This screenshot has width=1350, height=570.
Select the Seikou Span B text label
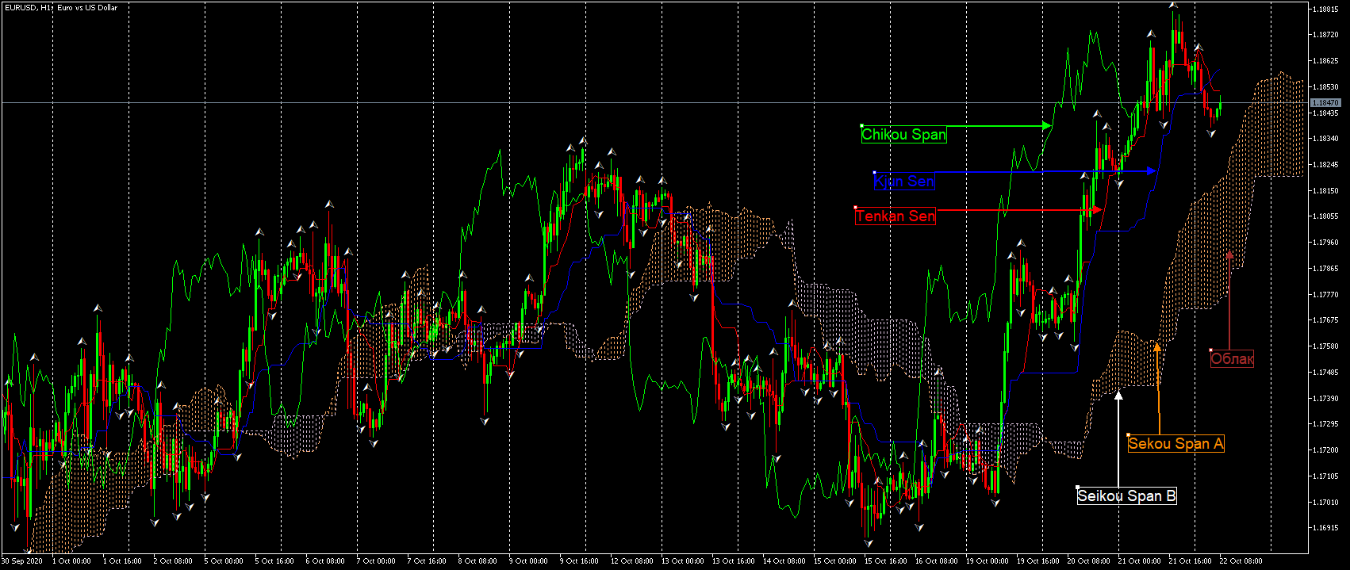[x=1126, y=496]
